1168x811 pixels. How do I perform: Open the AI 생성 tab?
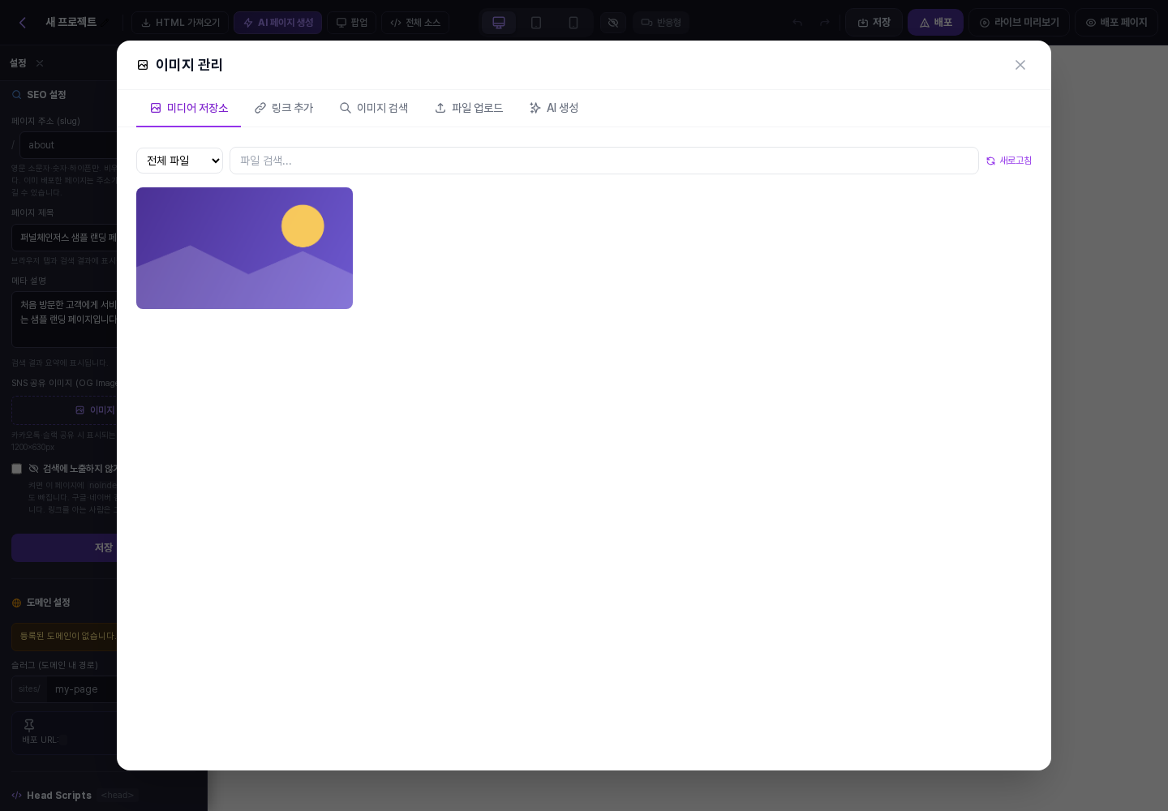point(554,108)
